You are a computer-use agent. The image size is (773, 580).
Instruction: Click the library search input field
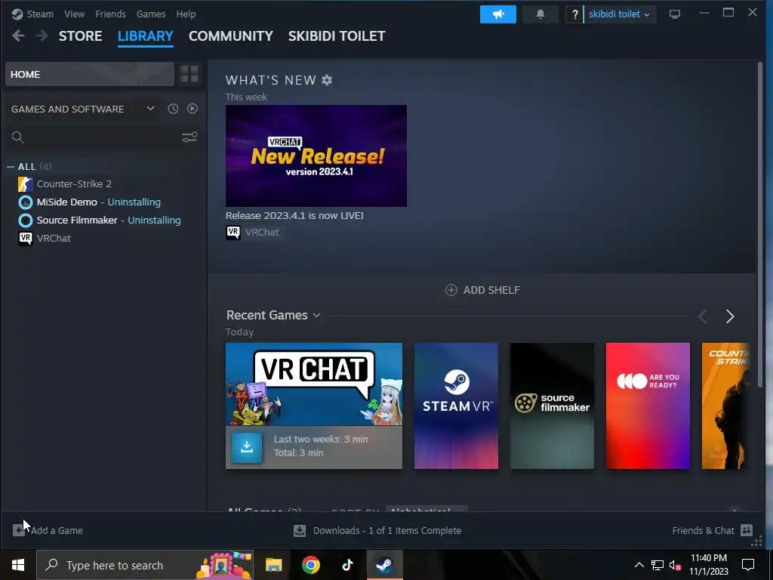click(102, 137)
